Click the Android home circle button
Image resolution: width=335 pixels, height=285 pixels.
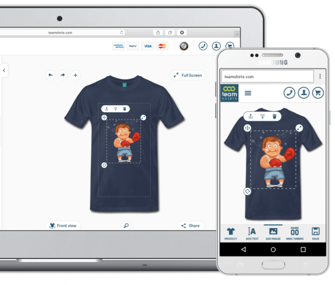point(273,250)
